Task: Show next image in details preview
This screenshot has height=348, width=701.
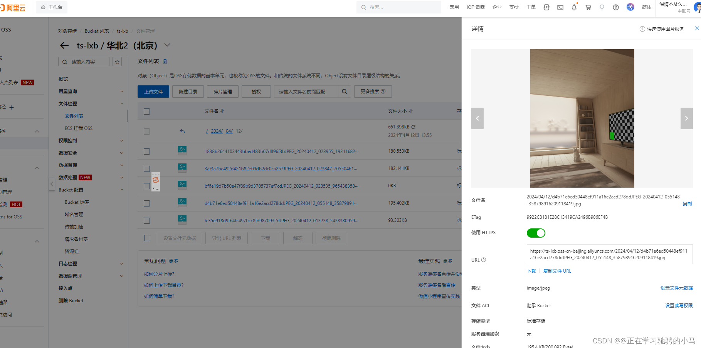Action: tap(686, 118)
